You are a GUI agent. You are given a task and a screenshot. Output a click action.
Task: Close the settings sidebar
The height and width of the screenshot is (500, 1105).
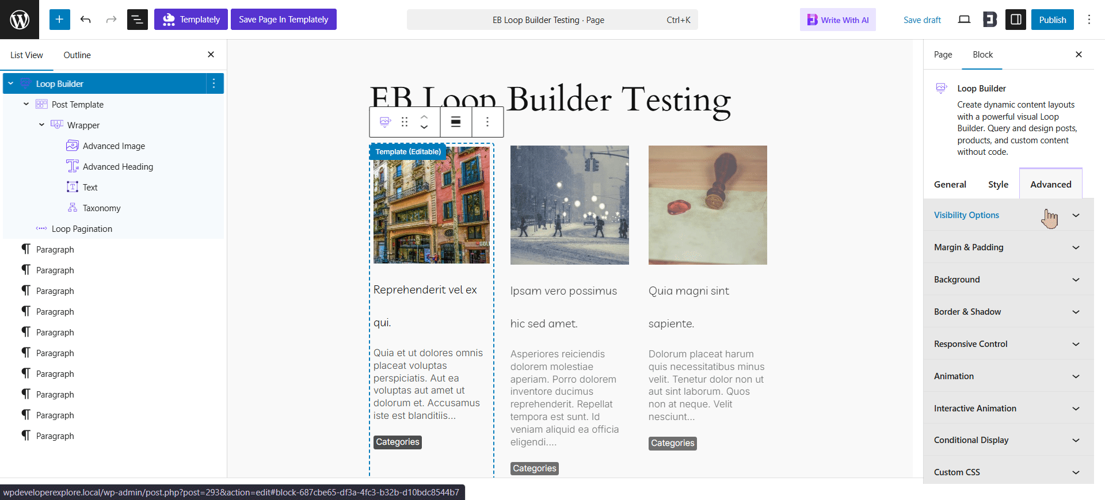(x=1079, y=55)
